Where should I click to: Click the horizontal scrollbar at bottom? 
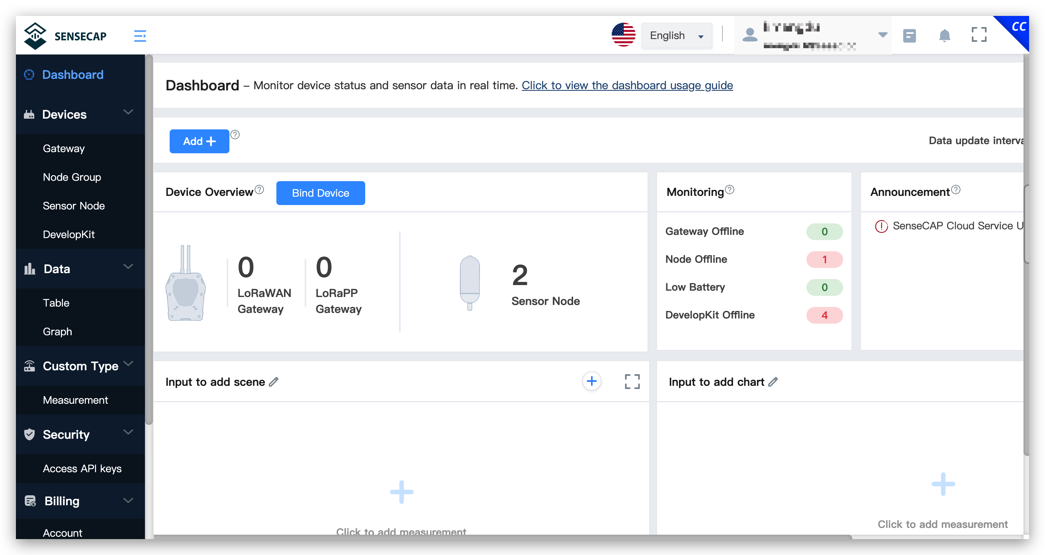pos(502,537)
